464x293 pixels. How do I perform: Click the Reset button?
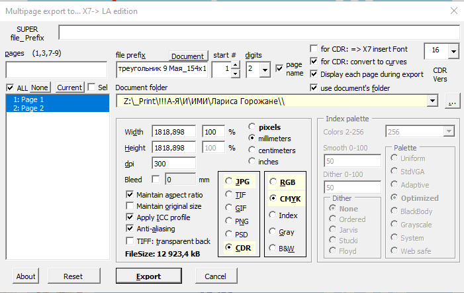[74, 276]
